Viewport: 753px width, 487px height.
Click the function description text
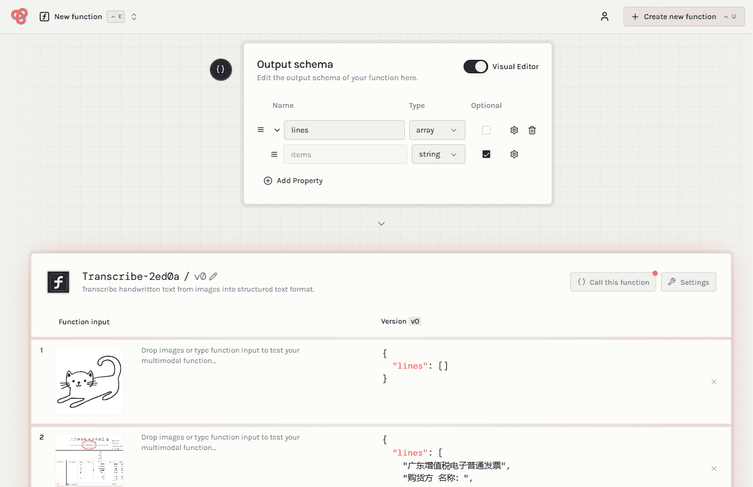click(198, 289)
